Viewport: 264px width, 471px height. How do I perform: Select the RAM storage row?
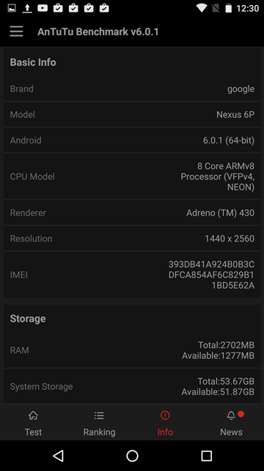[132, 350]
